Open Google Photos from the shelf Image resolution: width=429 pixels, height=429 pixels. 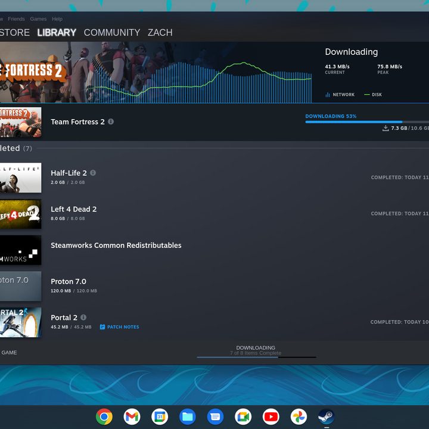coord(299,416)
